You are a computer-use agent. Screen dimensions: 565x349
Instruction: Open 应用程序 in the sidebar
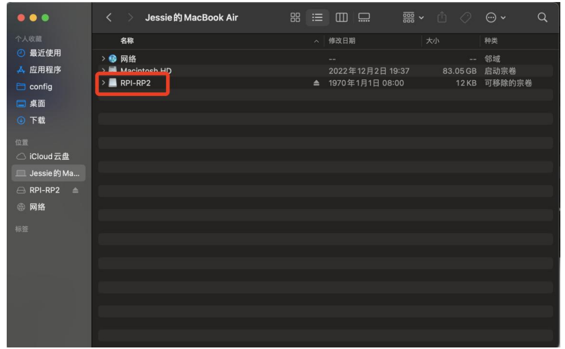pos(45,70)
